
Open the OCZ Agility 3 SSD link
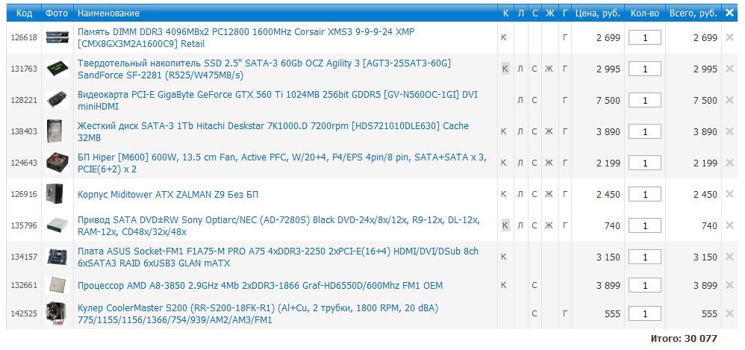coord(264,69)
